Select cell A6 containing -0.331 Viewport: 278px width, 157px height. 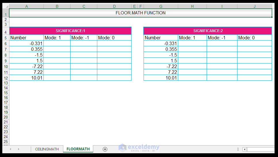pos(26,43)
